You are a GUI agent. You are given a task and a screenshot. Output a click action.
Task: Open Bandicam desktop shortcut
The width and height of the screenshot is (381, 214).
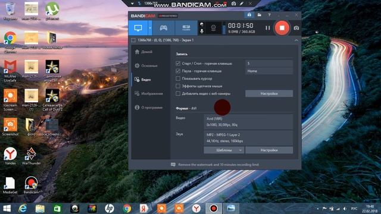(31, 185)
